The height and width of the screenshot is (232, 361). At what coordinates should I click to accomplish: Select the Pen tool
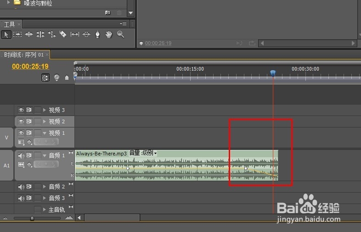98,34
